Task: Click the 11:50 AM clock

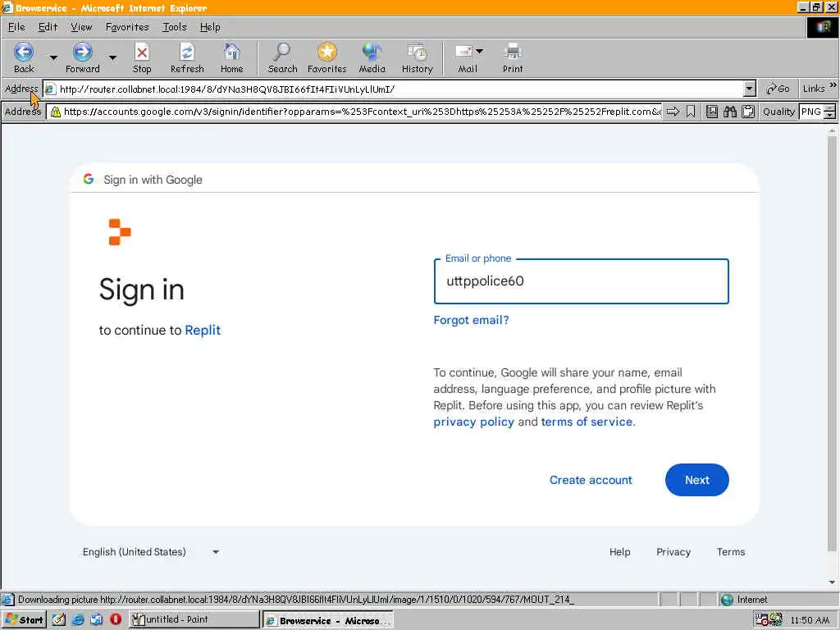Action: [x=810, y=620]
